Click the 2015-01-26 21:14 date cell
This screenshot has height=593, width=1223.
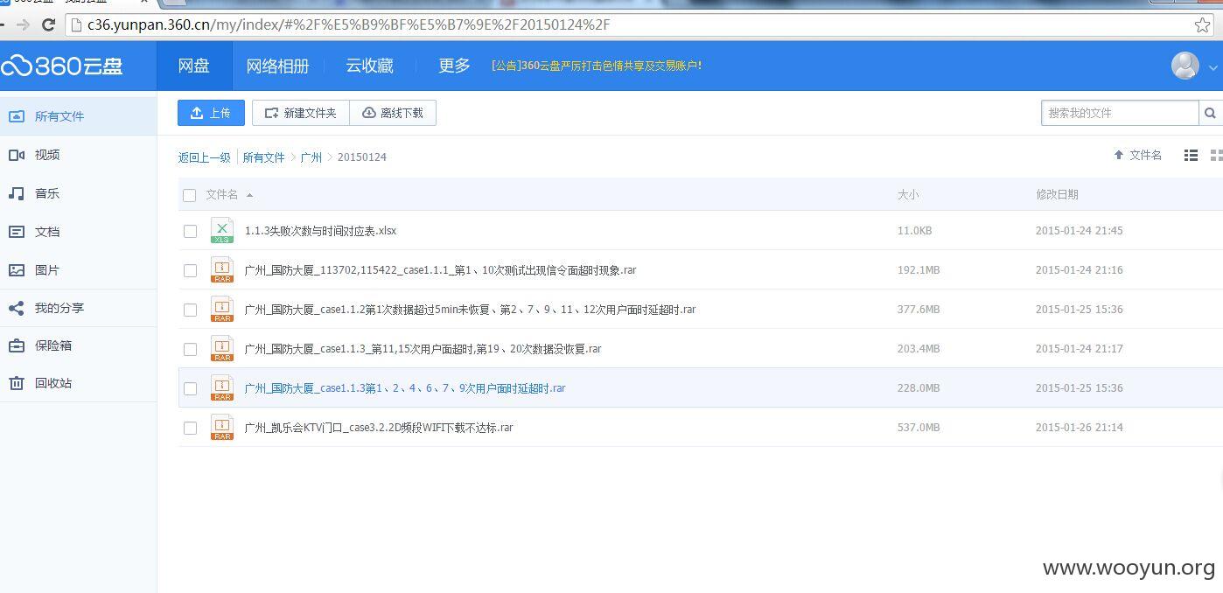click(x=1080, y=428)
